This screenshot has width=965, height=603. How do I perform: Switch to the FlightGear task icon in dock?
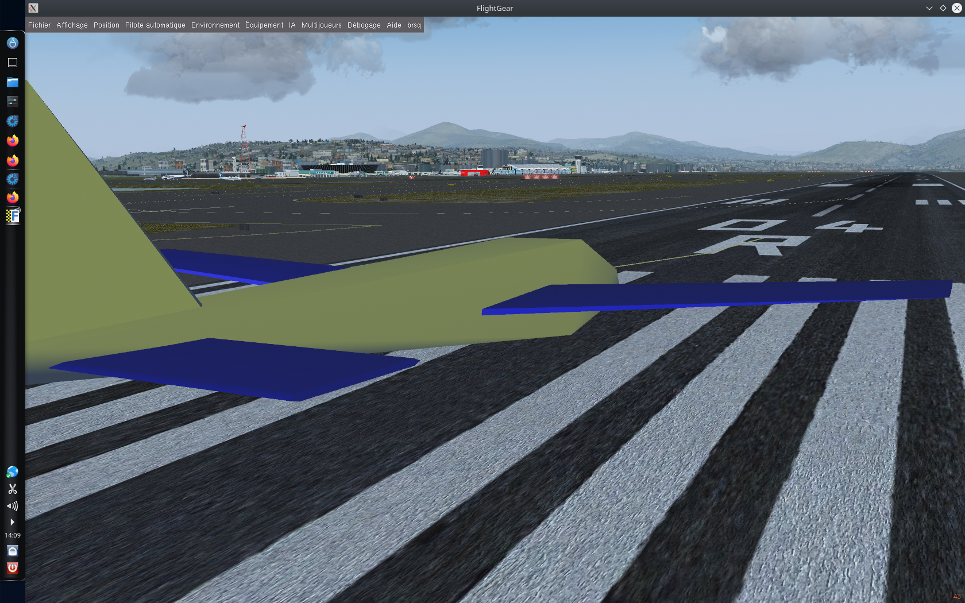click(12, 217)
